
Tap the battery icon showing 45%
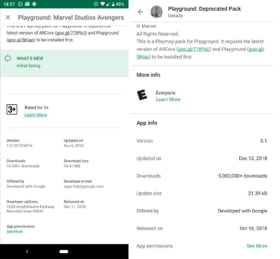tap(113, 4)
